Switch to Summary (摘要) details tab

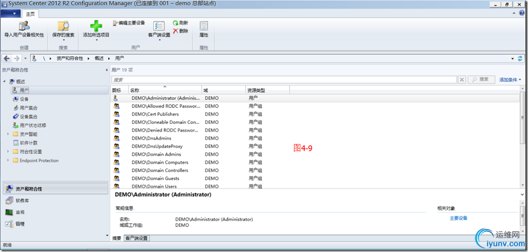pos(117,238)
